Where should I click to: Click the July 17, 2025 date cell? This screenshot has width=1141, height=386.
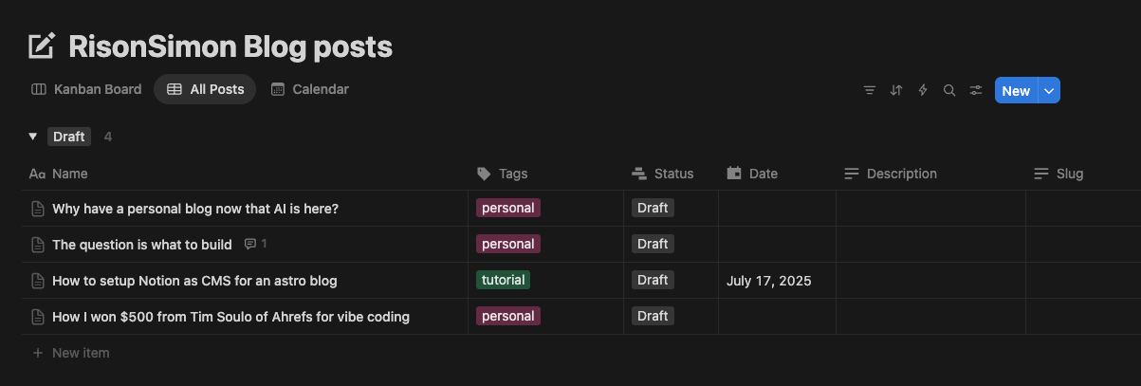pyautogui.click(x=768, y=281)
